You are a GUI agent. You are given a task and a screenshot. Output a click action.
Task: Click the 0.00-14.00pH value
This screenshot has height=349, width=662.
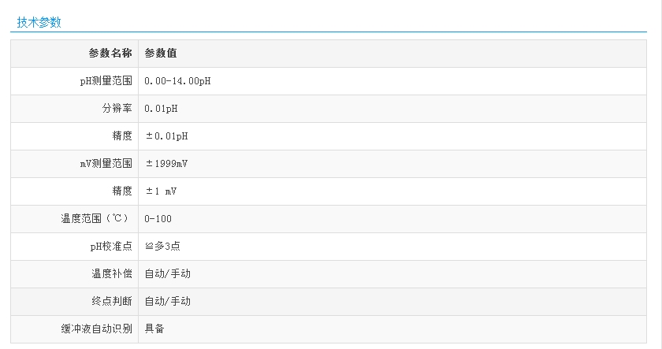point(177,81)
